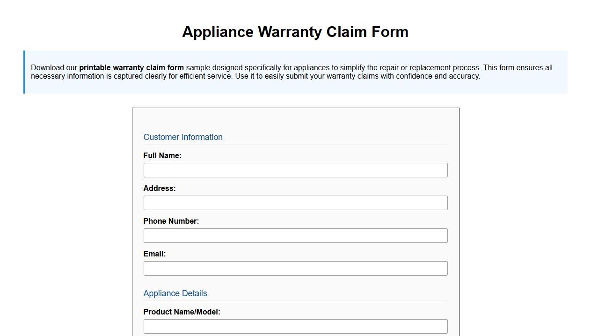This screenshot has height=336, width=591.
Task: Click the blue vertical accent bar beside the description
Action: click(x=24, y=72)
